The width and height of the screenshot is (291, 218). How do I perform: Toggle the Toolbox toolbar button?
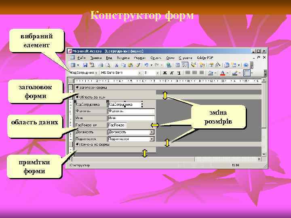pyautogui.click(x=185, y=65)
